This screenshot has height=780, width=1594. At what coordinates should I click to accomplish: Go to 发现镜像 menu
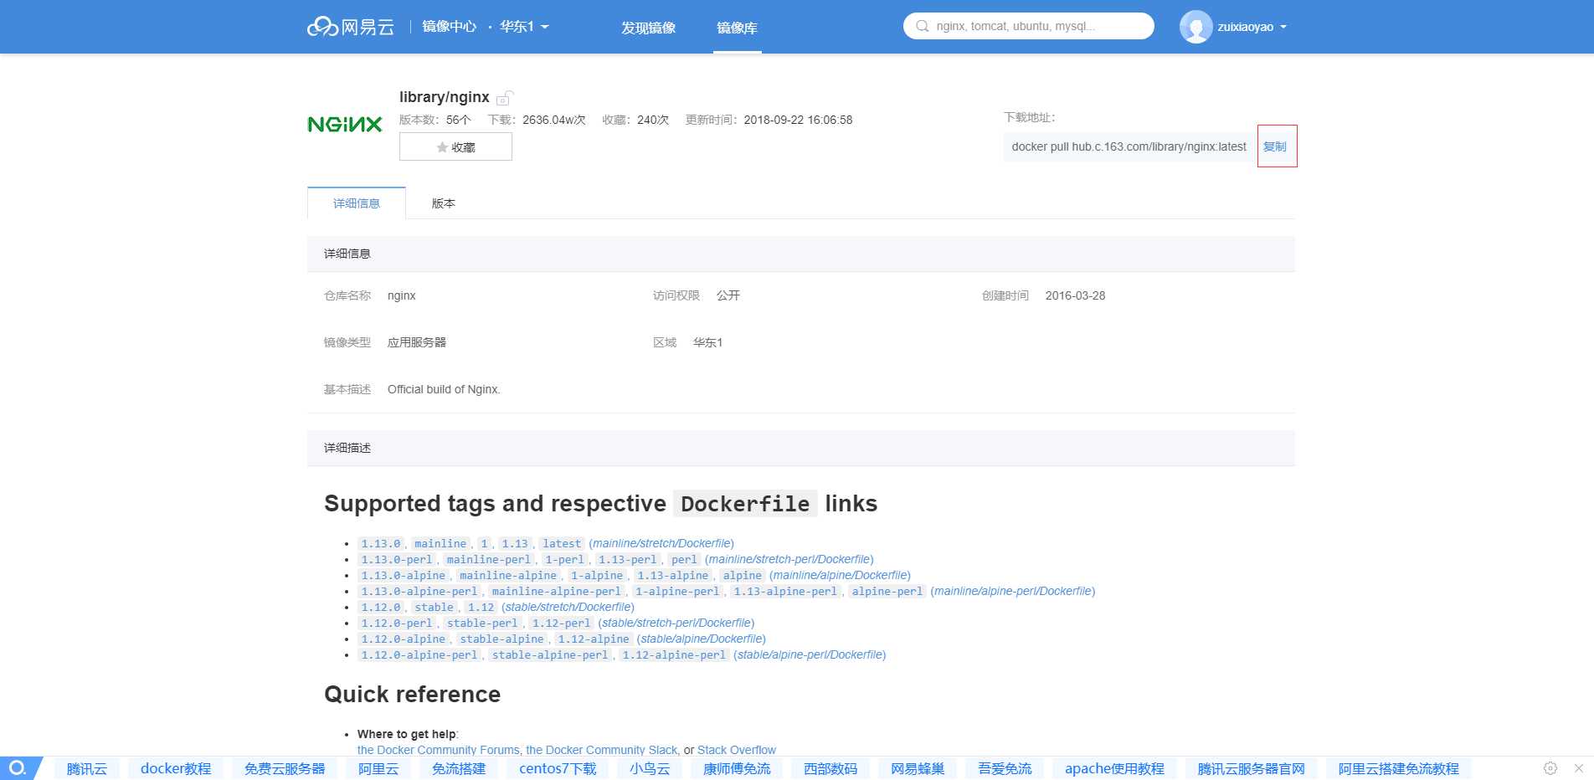click(x=648, y=28)
